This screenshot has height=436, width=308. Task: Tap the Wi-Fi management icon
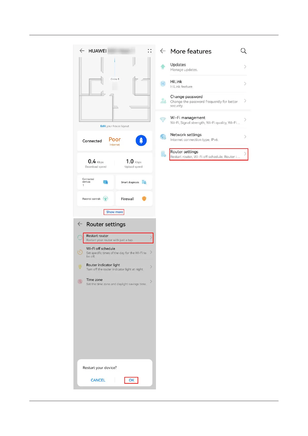163,120
